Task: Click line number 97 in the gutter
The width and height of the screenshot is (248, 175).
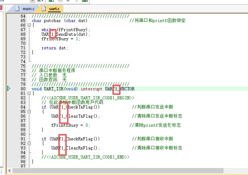Action: click(x=23, y=166)
